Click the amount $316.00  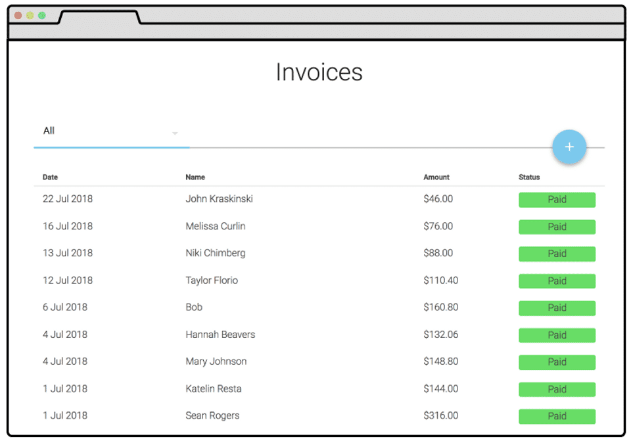tap(440, 415)
